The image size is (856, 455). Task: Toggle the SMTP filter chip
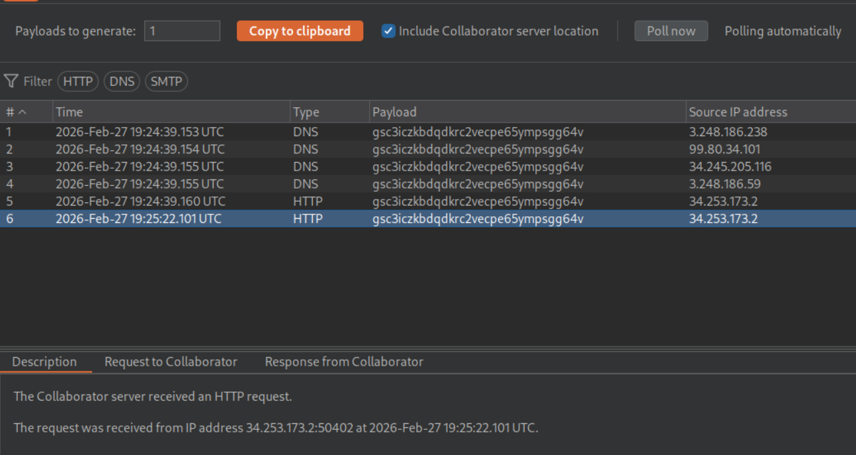(166, 81)
